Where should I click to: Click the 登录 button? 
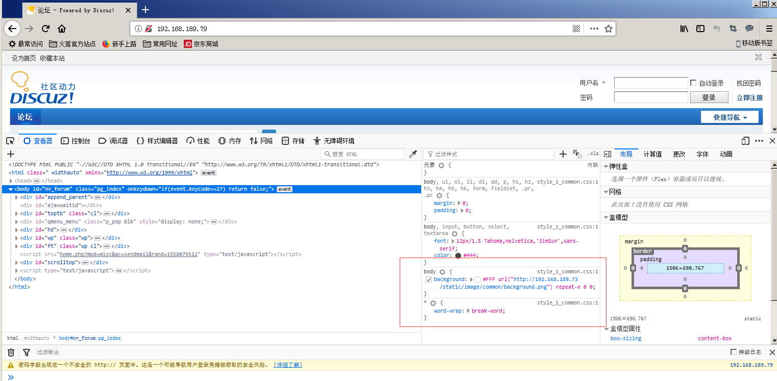pos(709,97)
